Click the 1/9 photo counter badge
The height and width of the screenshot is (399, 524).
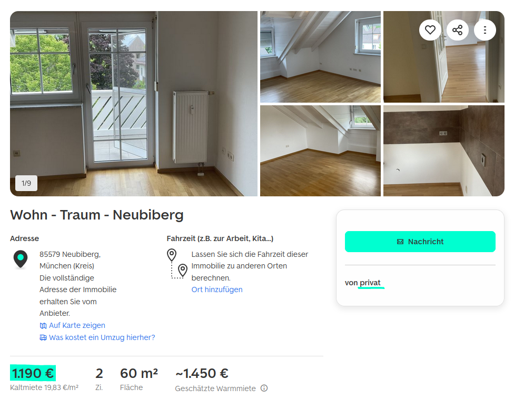(26, 183)
